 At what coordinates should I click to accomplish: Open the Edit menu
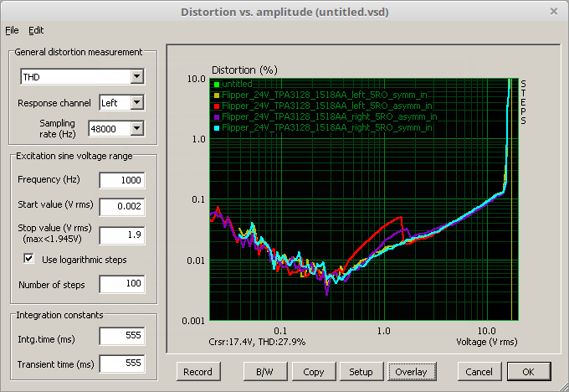(x=36, y=30)
